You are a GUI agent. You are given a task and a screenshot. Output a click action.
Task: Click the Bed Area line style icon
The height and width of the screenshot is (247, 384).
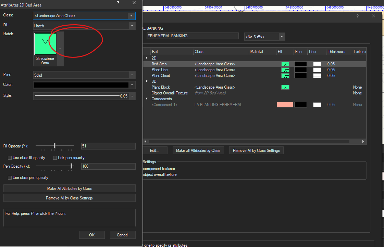317,64
